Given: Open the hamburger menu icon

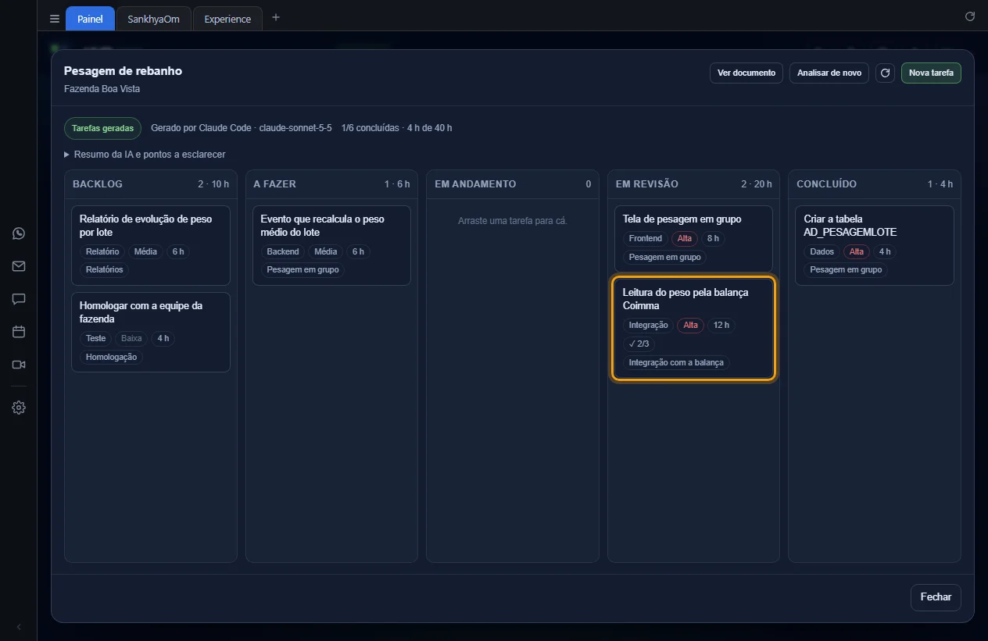Looking at the screenshot, I should click(x=55, y=19).
